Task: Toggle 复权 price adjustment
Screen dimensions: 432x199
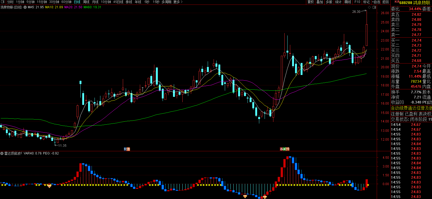Action: coord(311,2)
